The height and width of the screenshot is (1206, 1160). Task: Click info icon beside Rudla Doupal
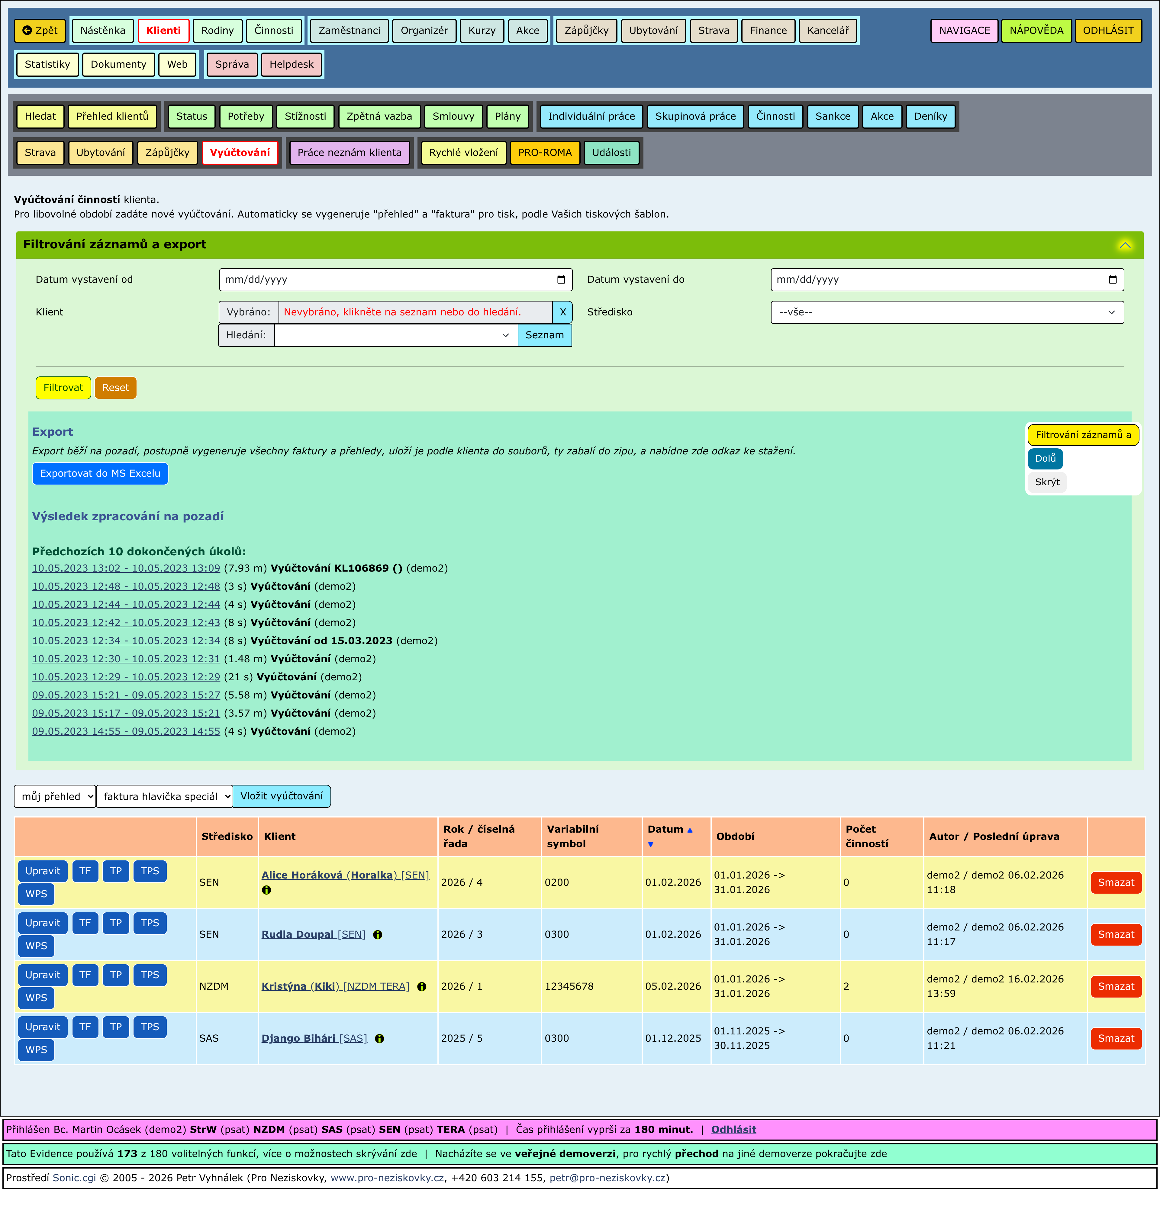(x=378, y=934)
